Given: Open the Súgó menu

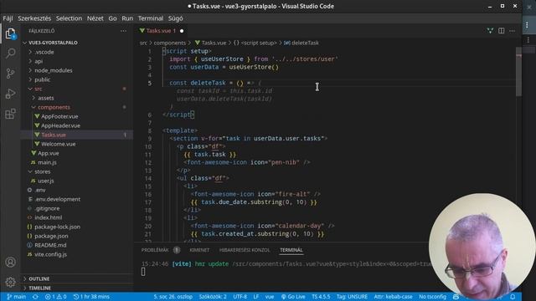Looking at the screenshot, I should [175, 18].
